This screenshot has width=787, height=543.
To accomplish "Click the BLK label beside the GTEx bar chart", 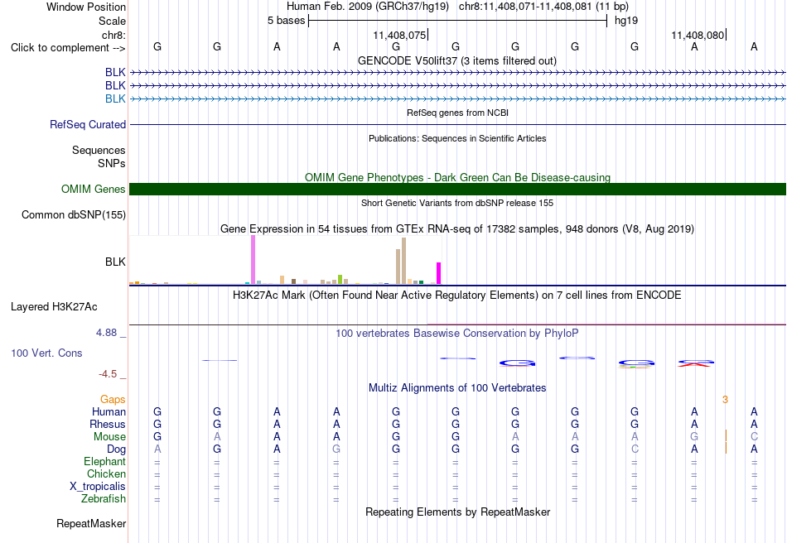I will pos(115,262).
